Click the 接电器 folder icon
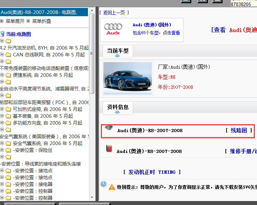Image resolution: width=257 pixels, height=205 pixels. click(x=8, y=184)
